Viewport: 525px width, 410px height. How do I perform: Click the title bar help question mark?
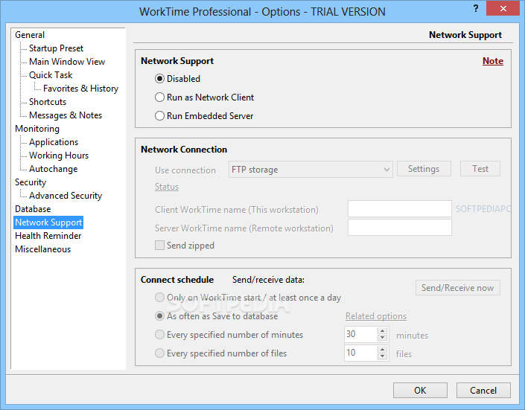pyautogui.click(x=475, y=9)
